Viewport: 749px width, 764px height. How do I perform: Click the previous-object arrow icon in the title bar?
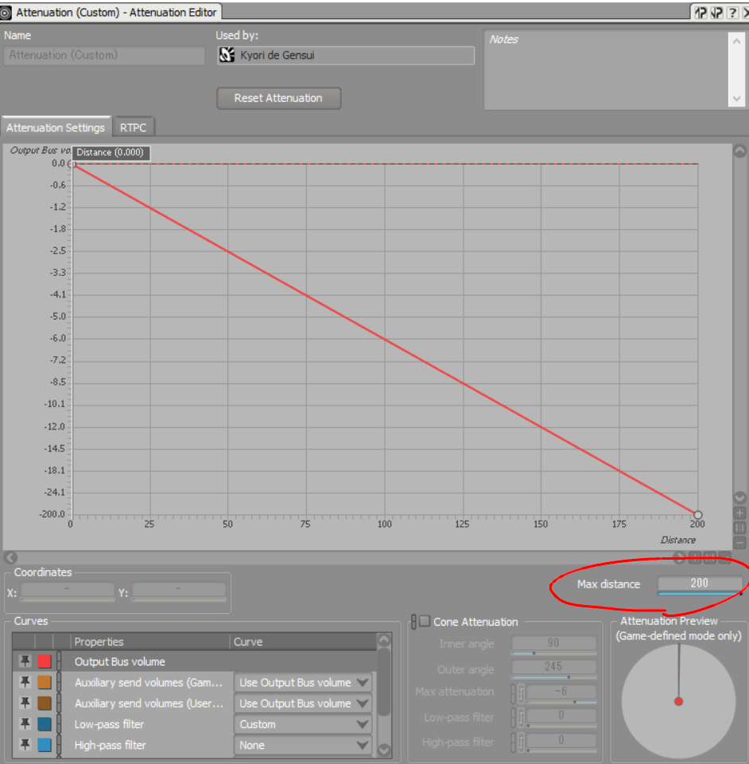pos(700,12)
